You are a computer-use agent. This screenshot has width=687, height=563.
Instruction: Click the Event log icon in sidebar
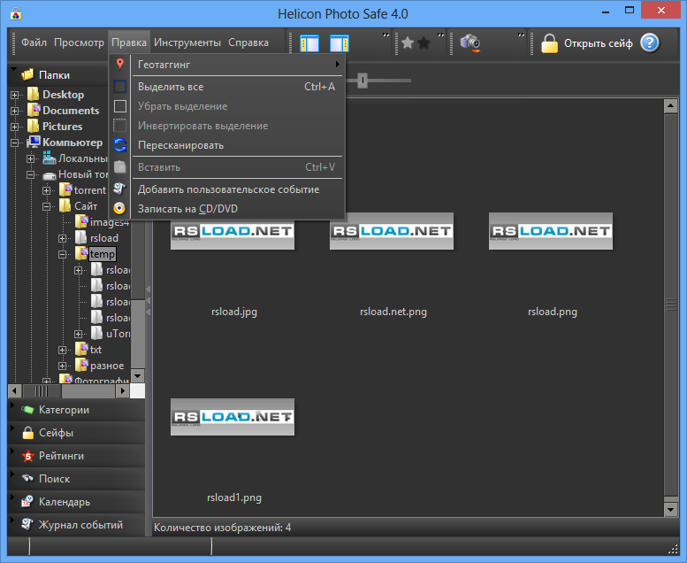pos(27,524)
